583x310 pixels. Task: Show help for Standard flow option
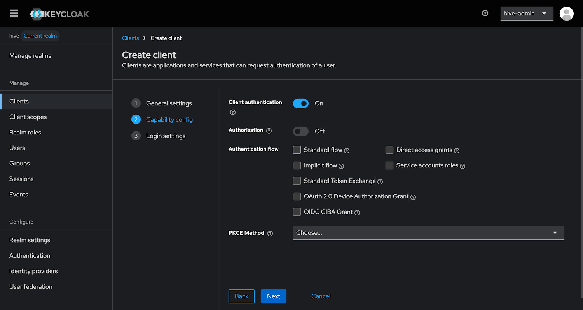point(347,151)
